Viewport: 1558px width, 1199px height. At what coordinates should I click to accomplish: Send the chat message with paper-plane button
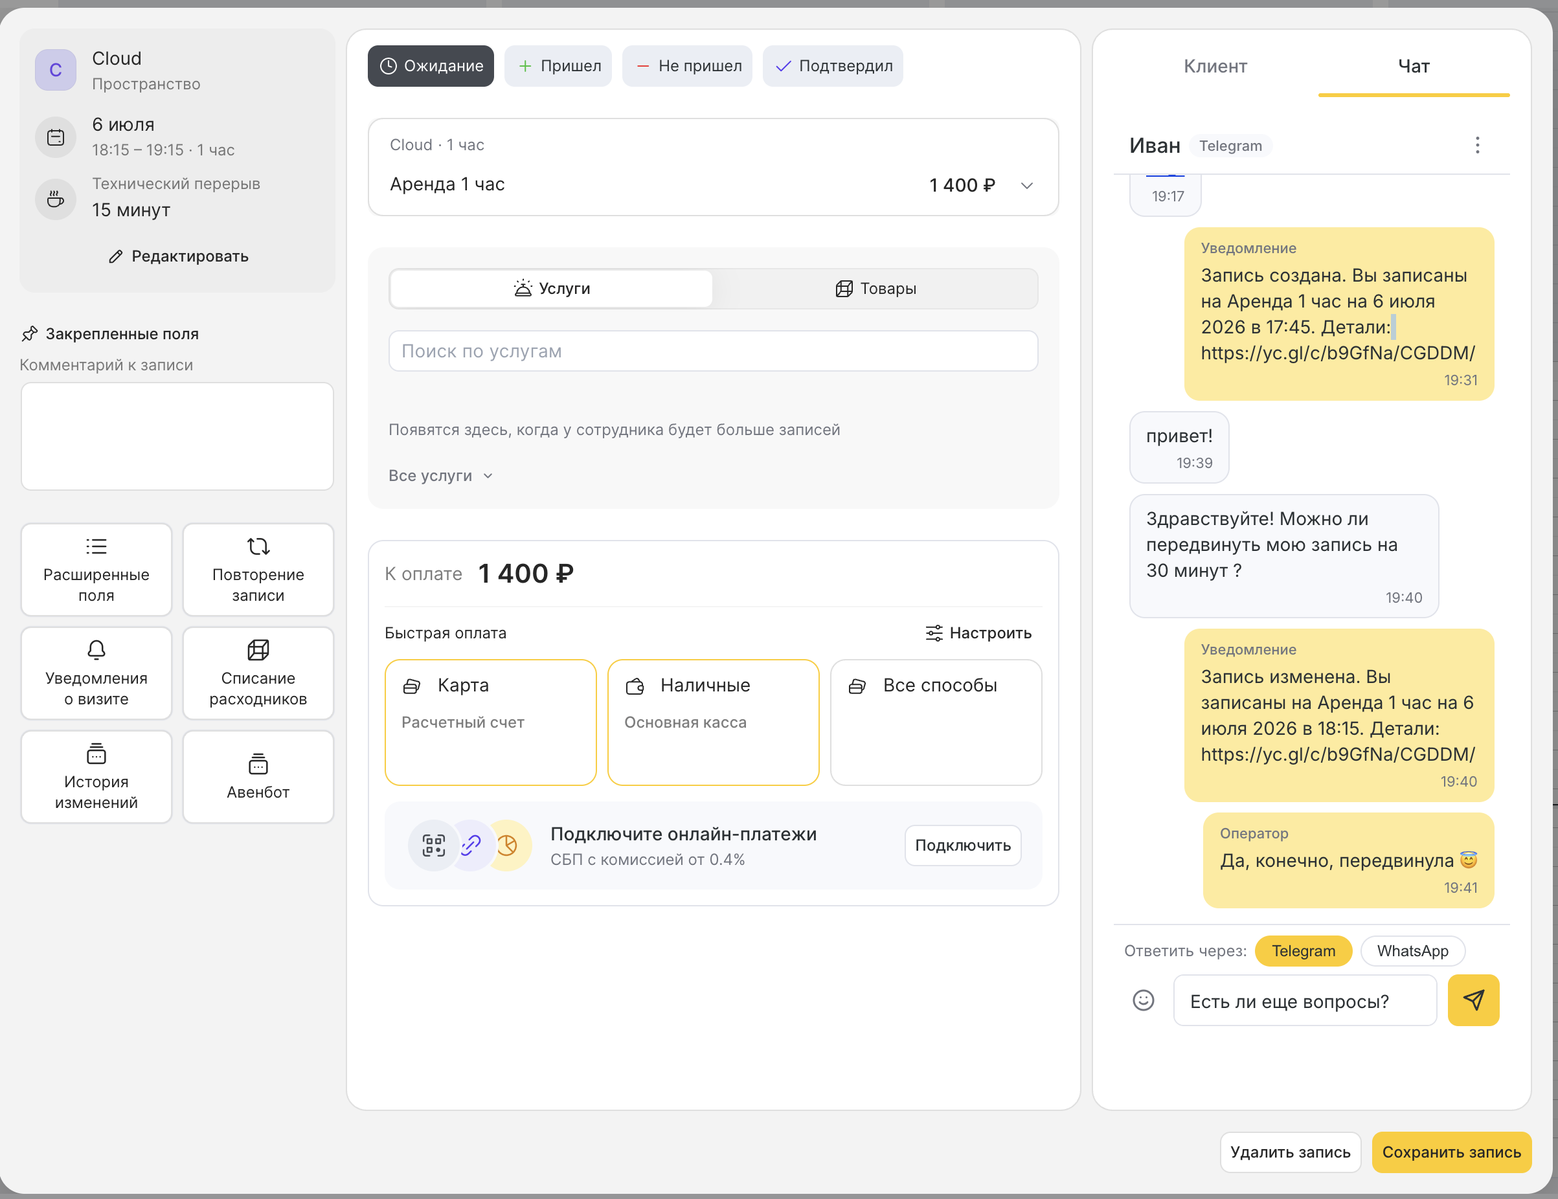click(1473, 1000)
